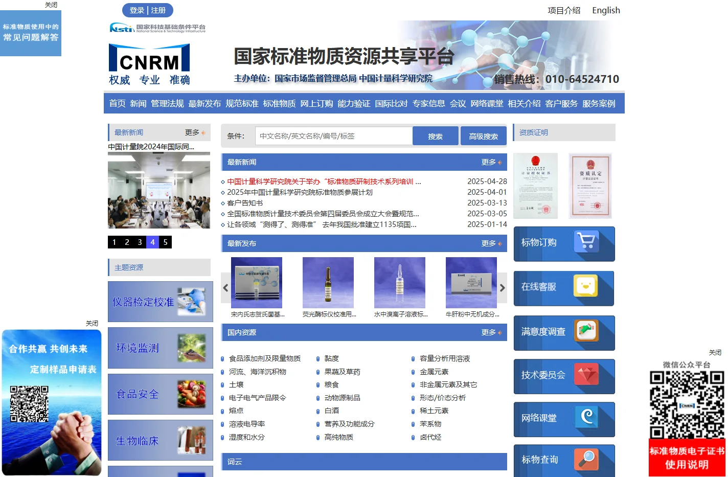This screenshot has width=728, height=477.
Task: Open 常见问题解答 floating banner
Action: point(31,33)
